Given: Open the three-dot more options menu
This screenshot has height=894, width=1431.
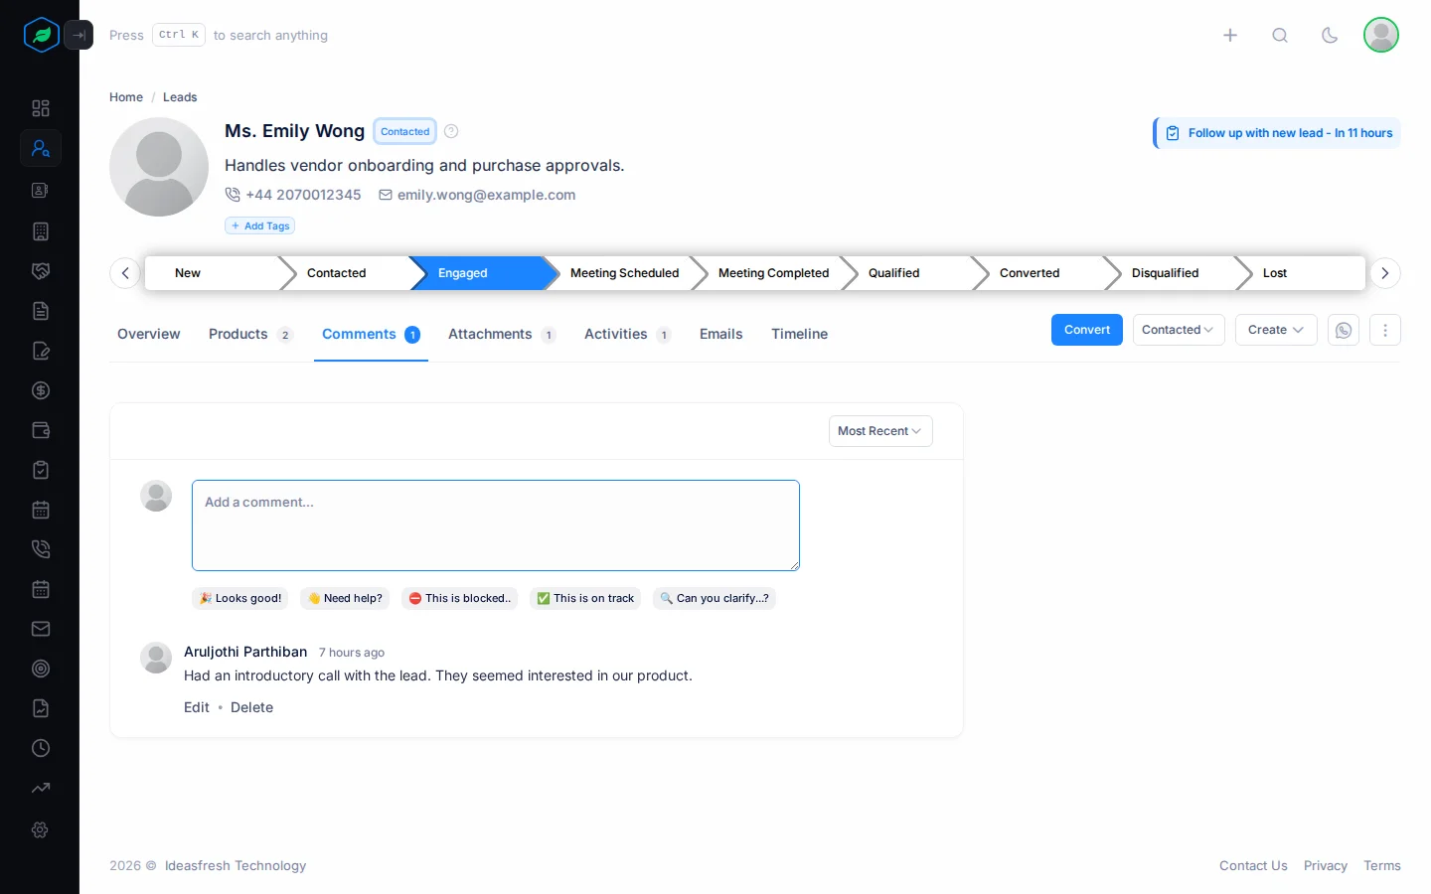Looking at the screenshot, I should pyautogui.click(x=1385, y=330).
